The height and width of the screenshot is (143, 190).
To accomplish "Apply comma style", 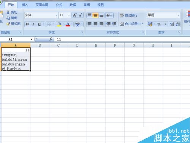I will pos(165,24).
